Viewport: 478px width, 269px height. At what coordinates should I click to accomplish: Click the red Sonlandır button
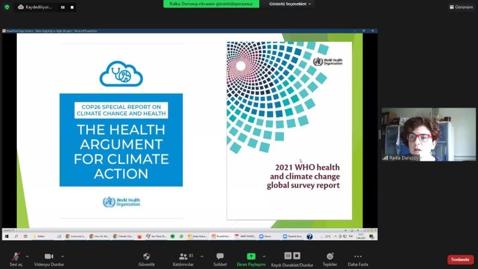click(460, 259)
